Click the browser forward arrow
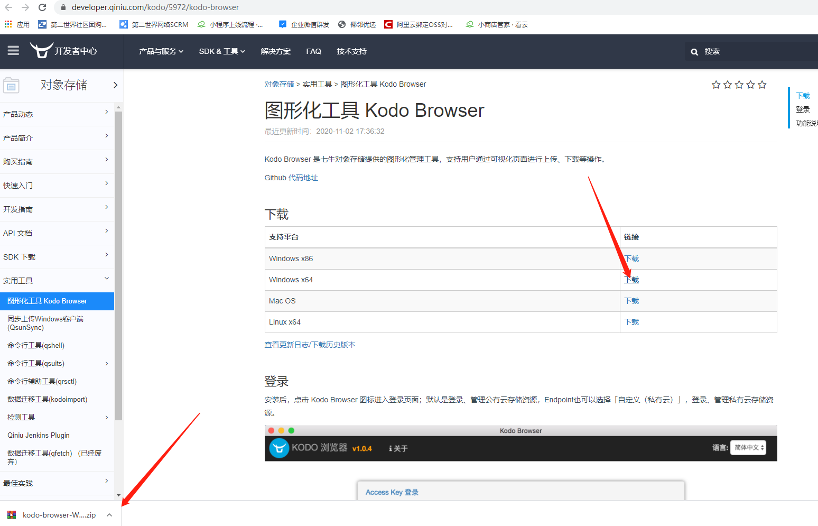Viewport: 818px width, 526px height. pyautogui.click(x=25, y=7)
